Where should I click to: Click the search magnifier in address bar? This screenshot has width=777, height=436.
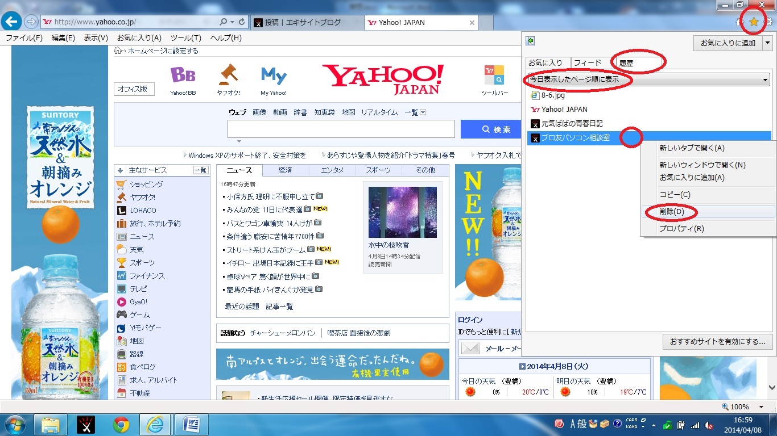pyautogui.click(x=223, y=22)
